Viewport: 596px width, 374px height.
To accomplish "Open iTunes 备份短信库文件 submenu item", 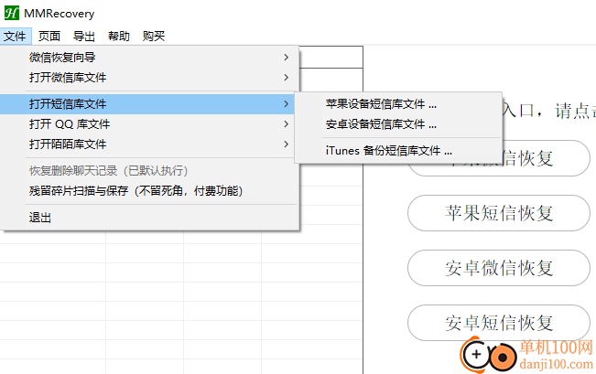I will coord(398,151).
